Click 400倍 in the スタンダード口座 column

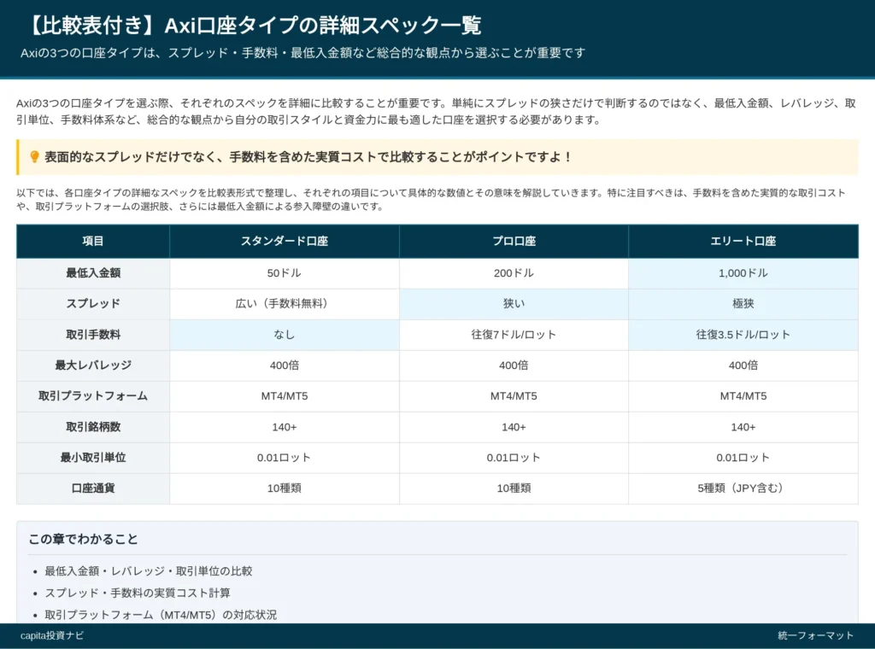[x=285, y=365]
